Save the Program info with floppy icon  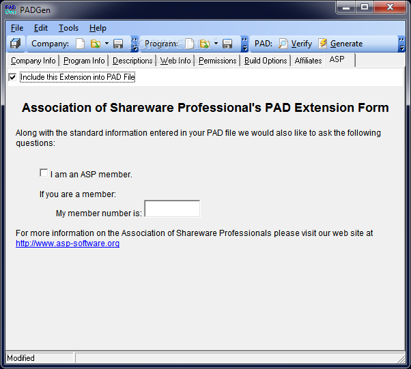(227, 44)
